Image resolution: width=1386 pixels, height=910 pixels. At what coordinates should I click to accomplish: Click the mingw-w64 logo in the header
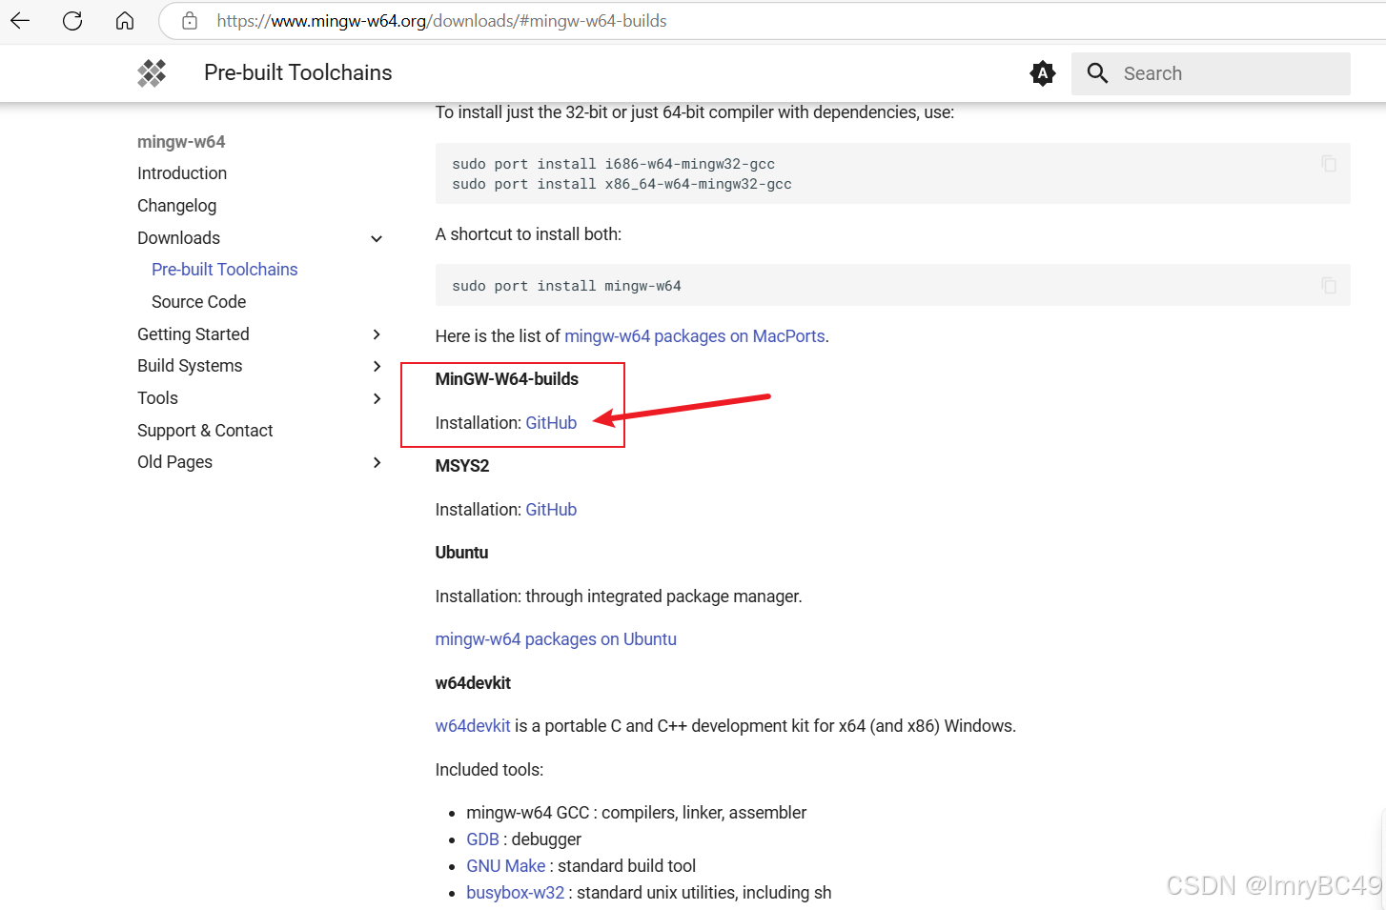[152, 73]
